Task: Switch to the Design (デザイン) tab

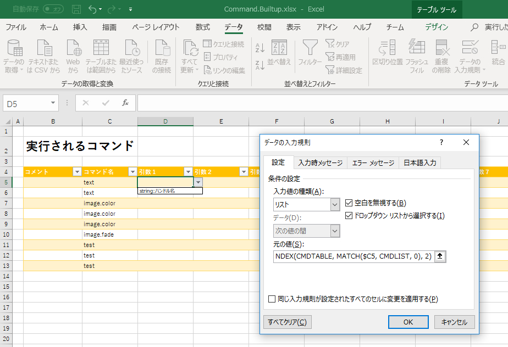Action: tap(437, 27)
